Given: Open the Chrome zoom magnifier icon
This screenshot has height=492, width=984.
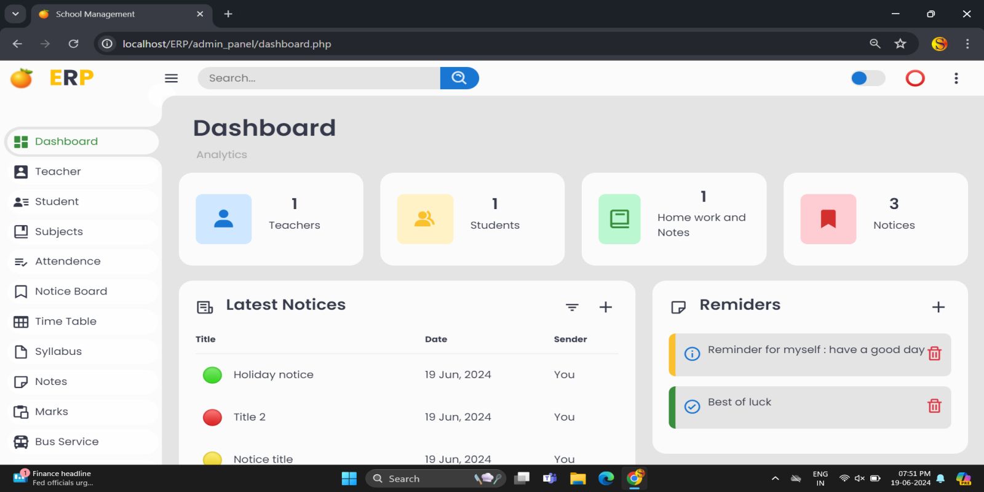Looking at the screenshot, I should click(x=875, y=44).
